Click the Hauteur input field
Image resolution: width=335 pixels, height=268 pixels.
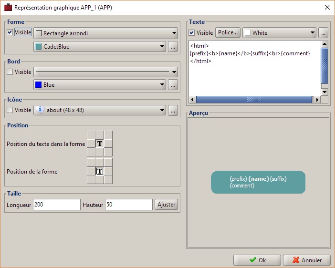[x=129, y=205]
